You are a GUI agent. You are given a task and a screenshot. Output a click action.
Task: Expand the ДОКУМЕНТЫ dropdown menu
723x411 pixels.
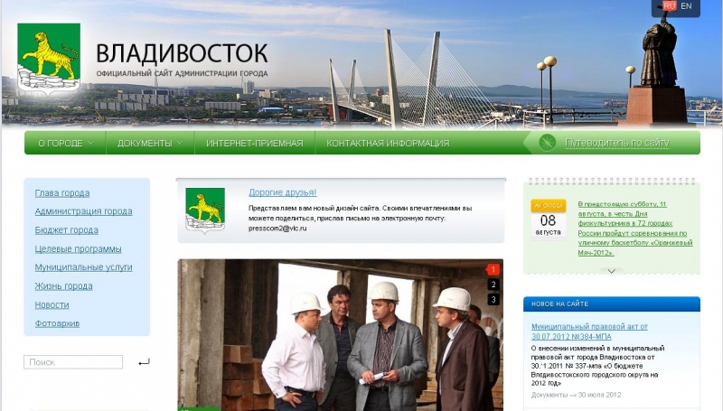coord(149,143)
